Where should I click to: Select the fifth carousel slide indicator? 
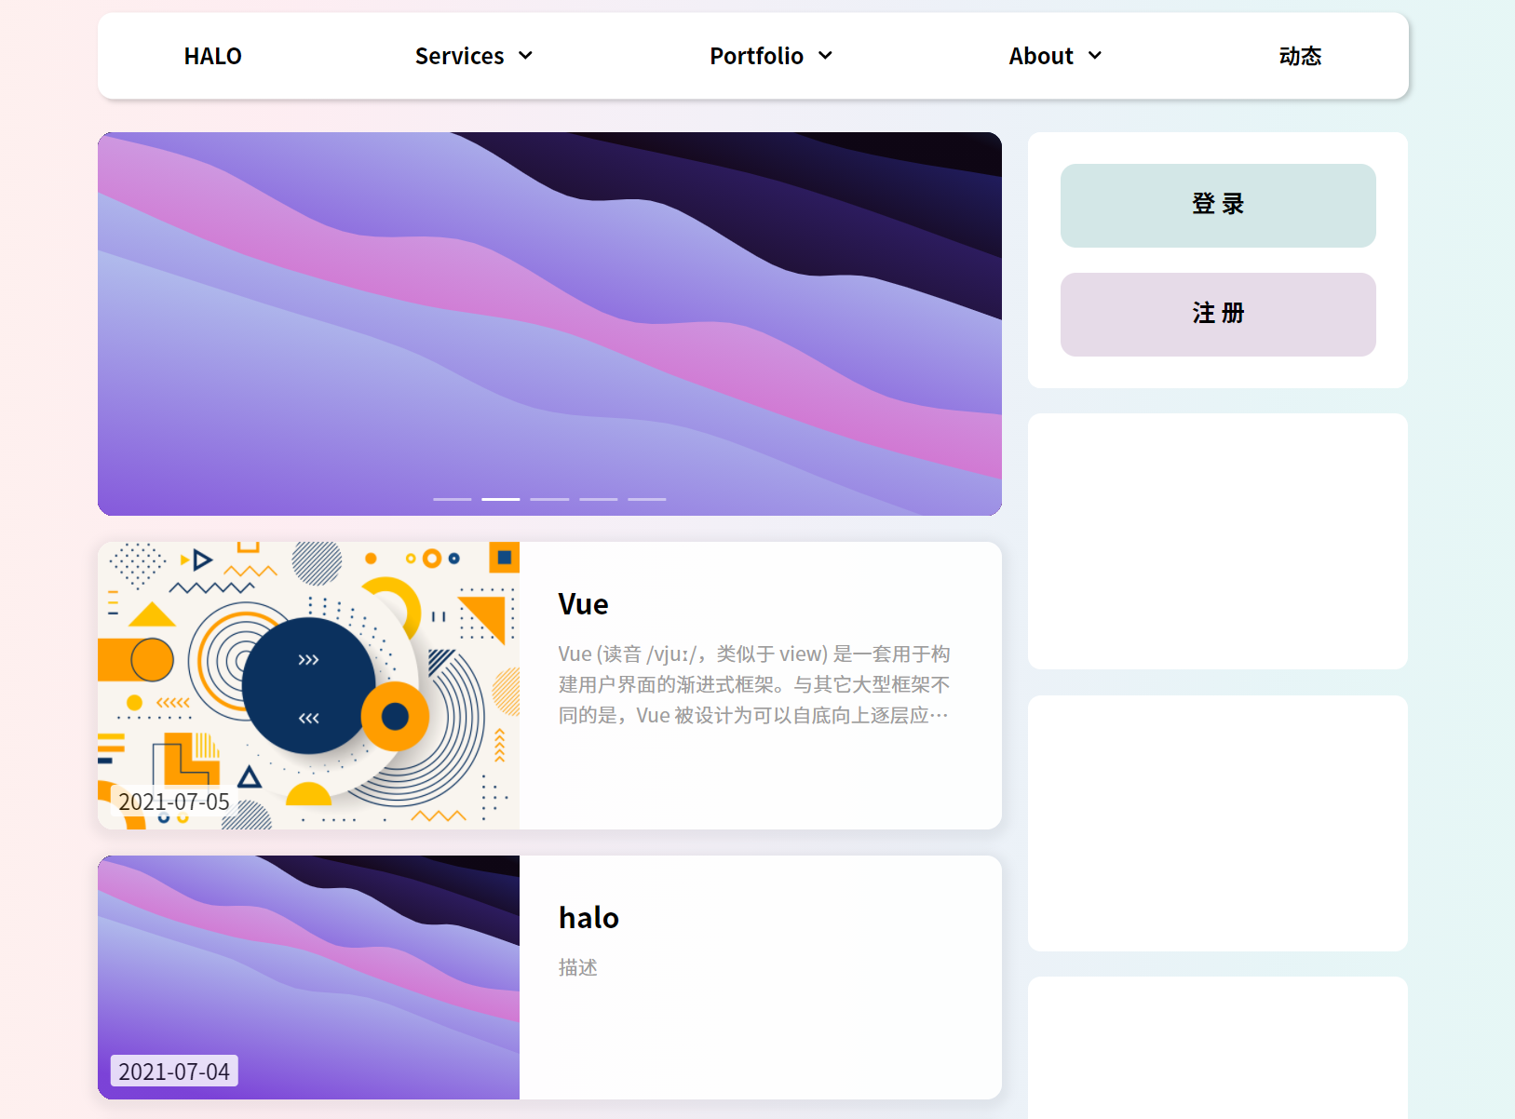tap(647, 499)
